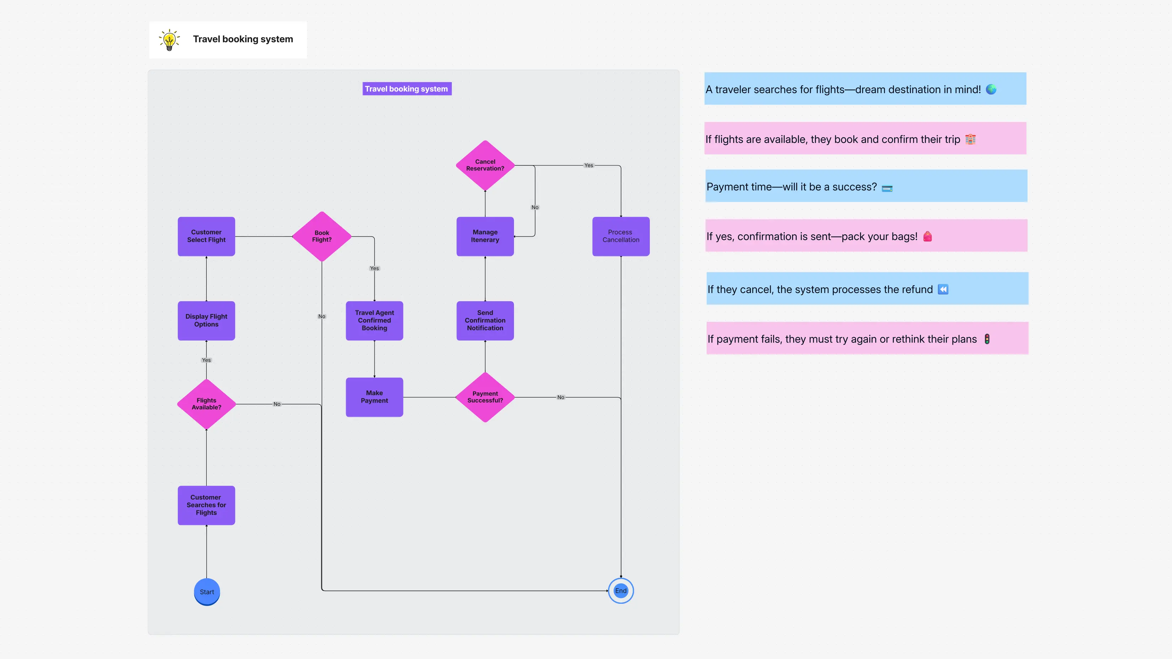Select the 'If payment fails' pink note
This screenshot has height=659, width=1172.
[867, 338]
